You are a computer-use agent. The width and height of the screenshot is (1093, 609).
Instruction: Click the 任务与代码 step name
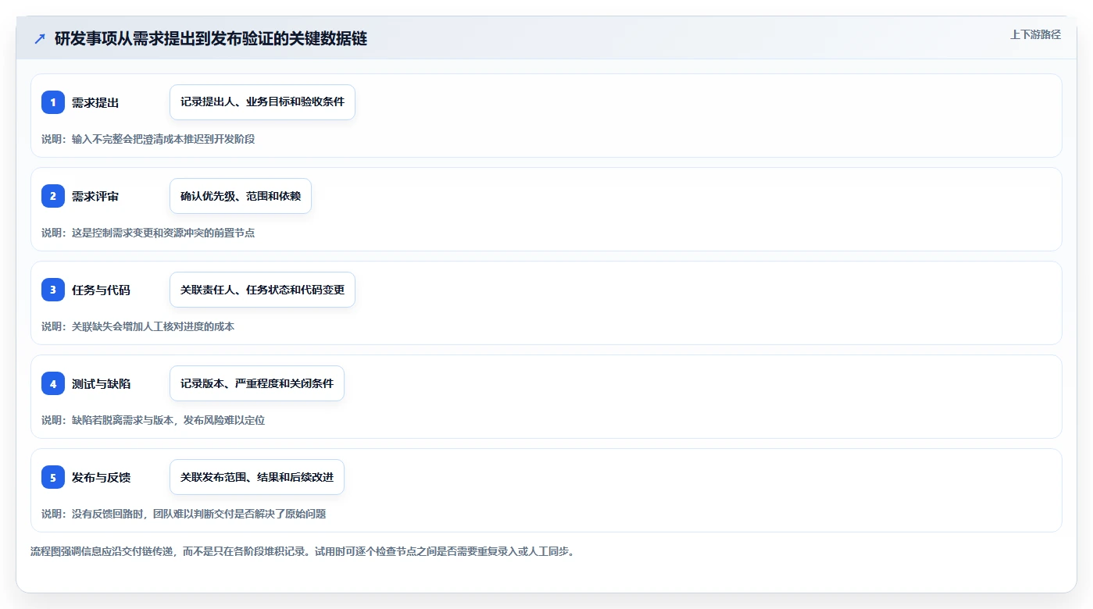point(101,290)
